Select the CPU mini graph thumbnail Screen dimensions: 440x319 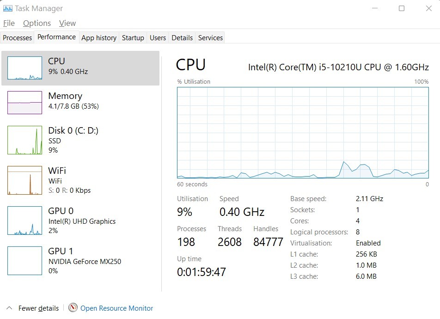(x=24, y=68)
